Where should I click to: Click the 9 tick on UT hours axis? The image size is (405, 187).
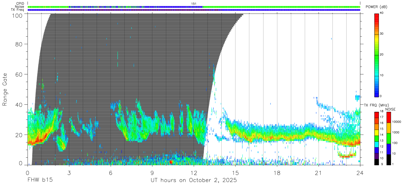click(152, 173)
